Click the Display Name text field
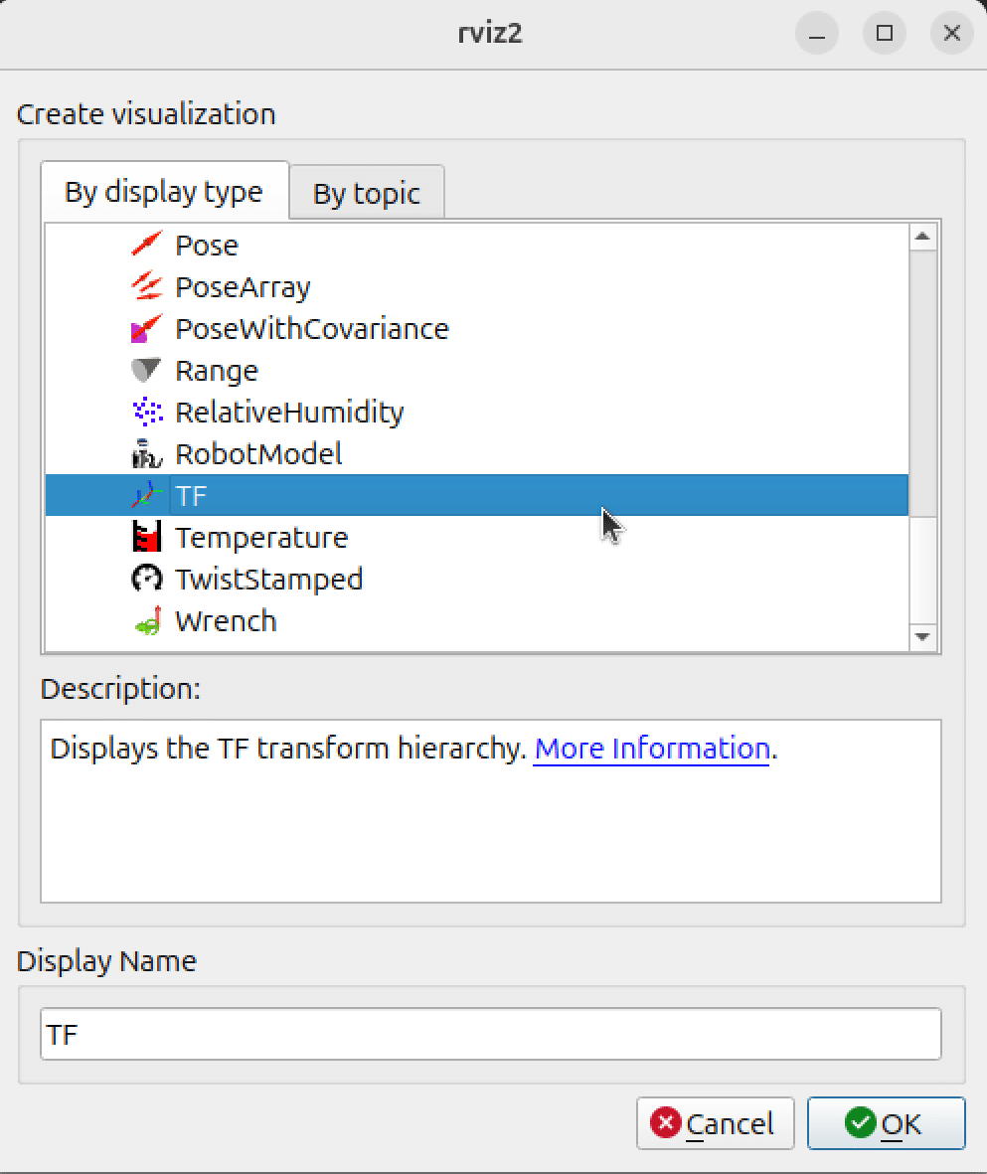 [490, 1034]
